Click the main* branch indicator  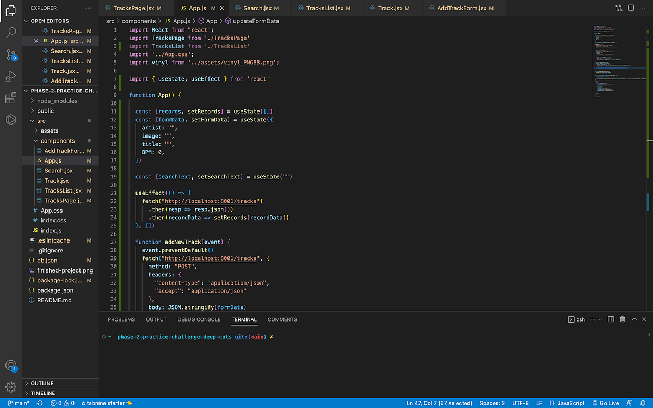pos(18,403)
